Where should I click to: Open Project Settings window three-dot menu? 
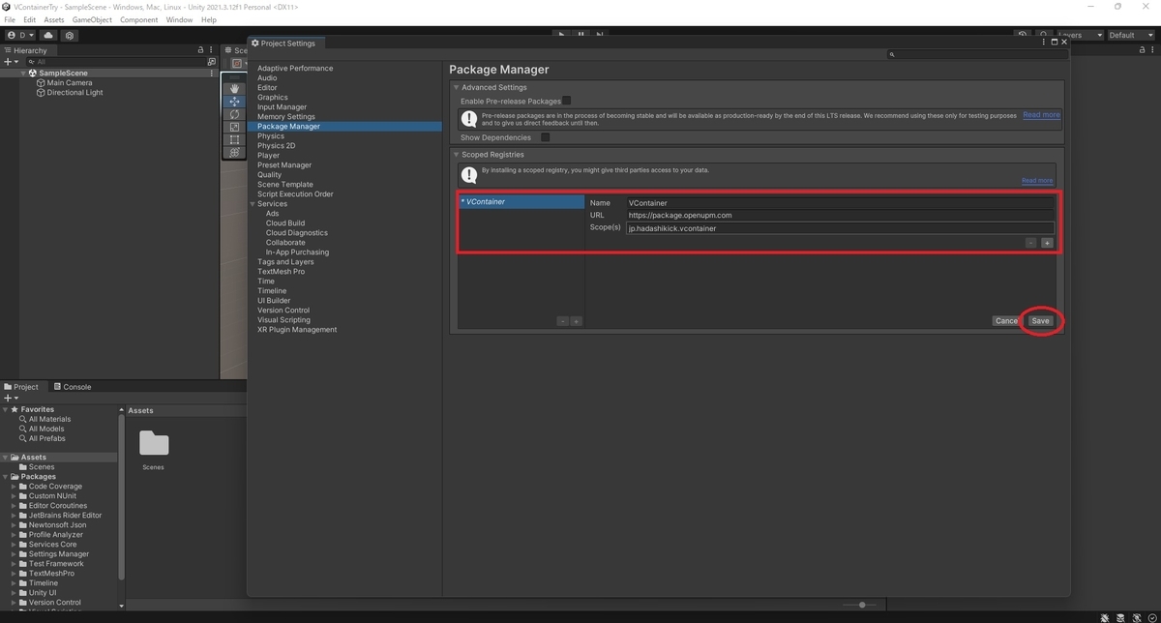pyautogui.click(x=1044, y=43)
